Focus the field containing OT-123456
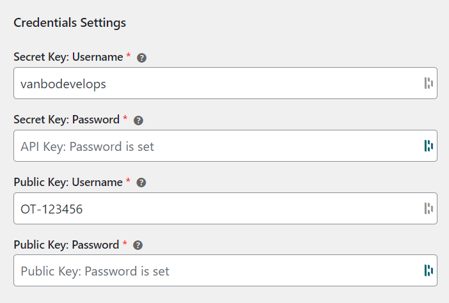 (x=211, y=208)
